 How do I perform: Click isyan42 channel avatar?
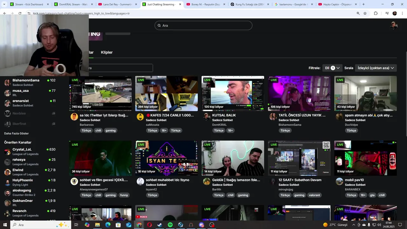(140, 181)
